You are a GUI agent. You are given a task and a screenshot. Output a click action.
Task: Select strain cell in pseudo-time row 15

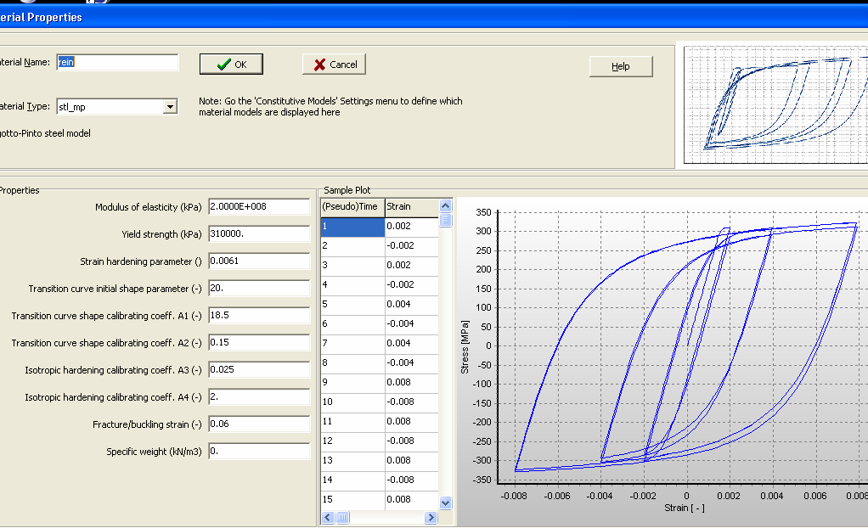[412, 499]
